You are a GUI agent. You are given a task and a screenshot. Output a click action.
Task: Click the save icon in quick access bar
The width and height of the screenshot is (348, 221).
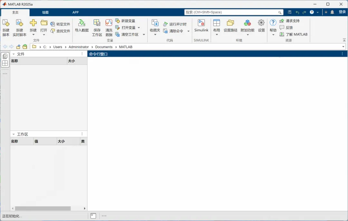290,12
